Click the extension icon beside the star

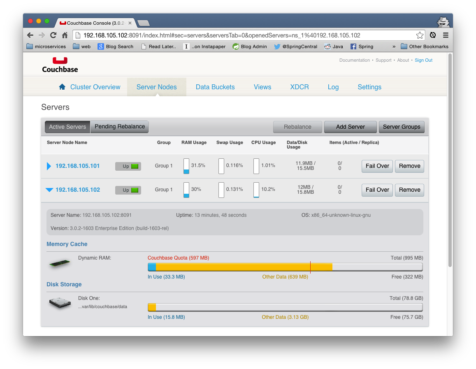coord(432,35)
